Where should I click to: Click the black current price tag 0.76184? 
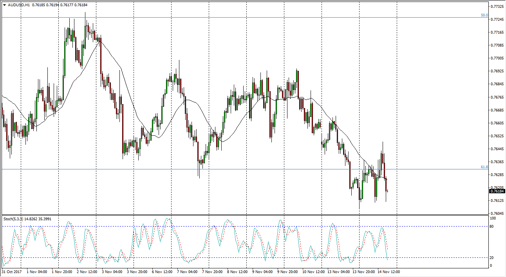497,191
